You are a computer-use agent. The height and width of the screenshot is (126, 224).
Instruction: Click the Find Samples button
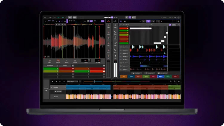click(50, 66)
